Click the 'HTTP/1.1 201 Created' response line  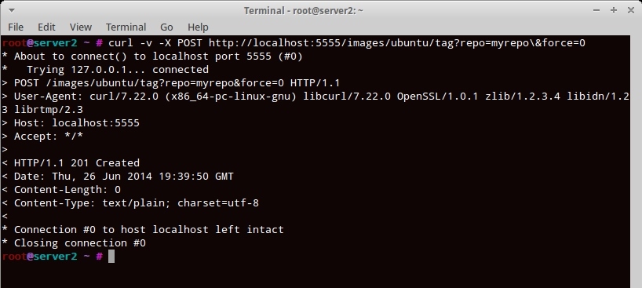[x=77, y=163]
